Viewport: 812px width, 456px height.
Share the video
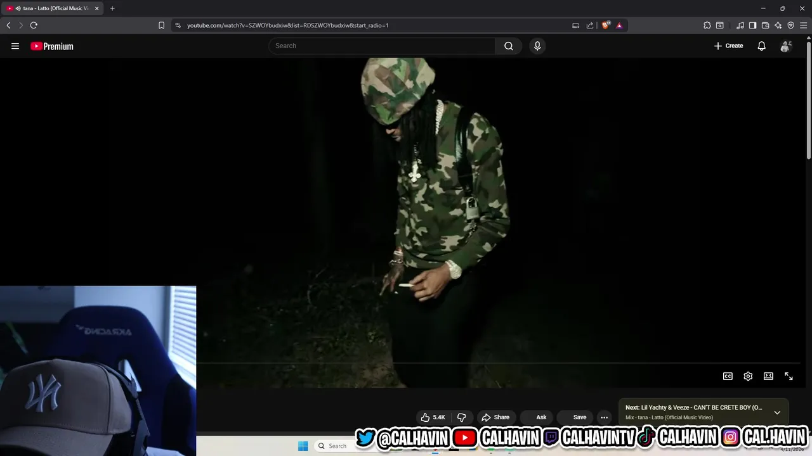(495, 417)
